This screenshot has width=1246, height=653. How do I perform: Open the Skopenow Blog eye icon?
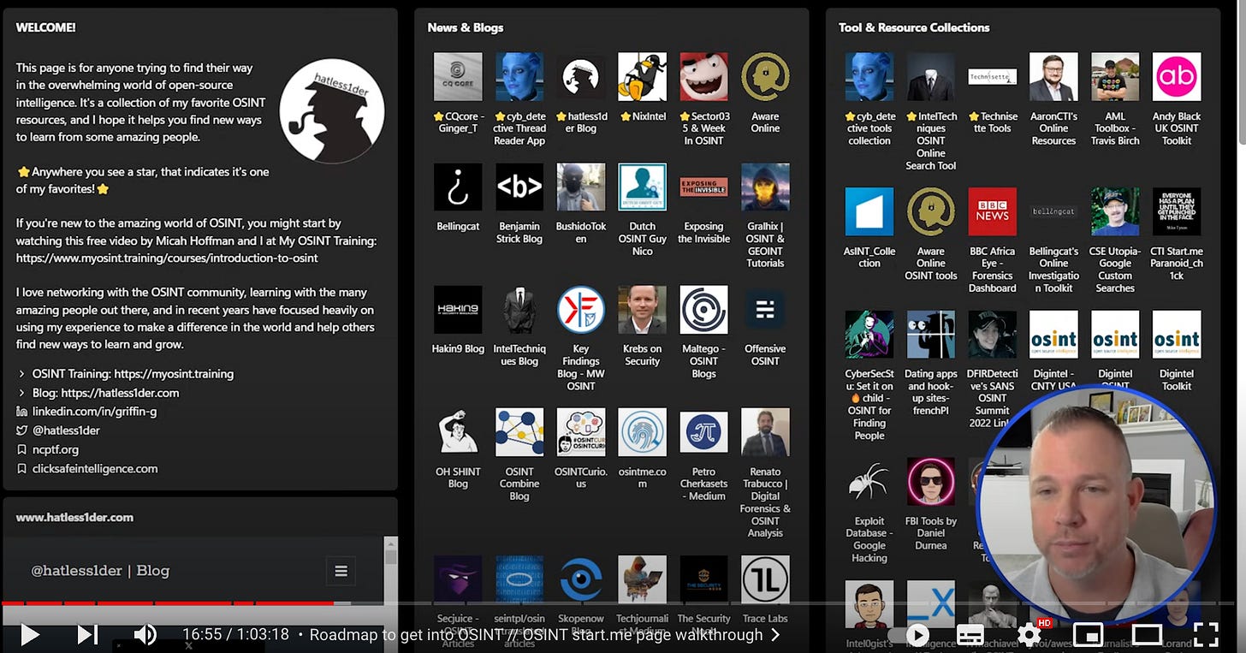(x=581, y=579)
